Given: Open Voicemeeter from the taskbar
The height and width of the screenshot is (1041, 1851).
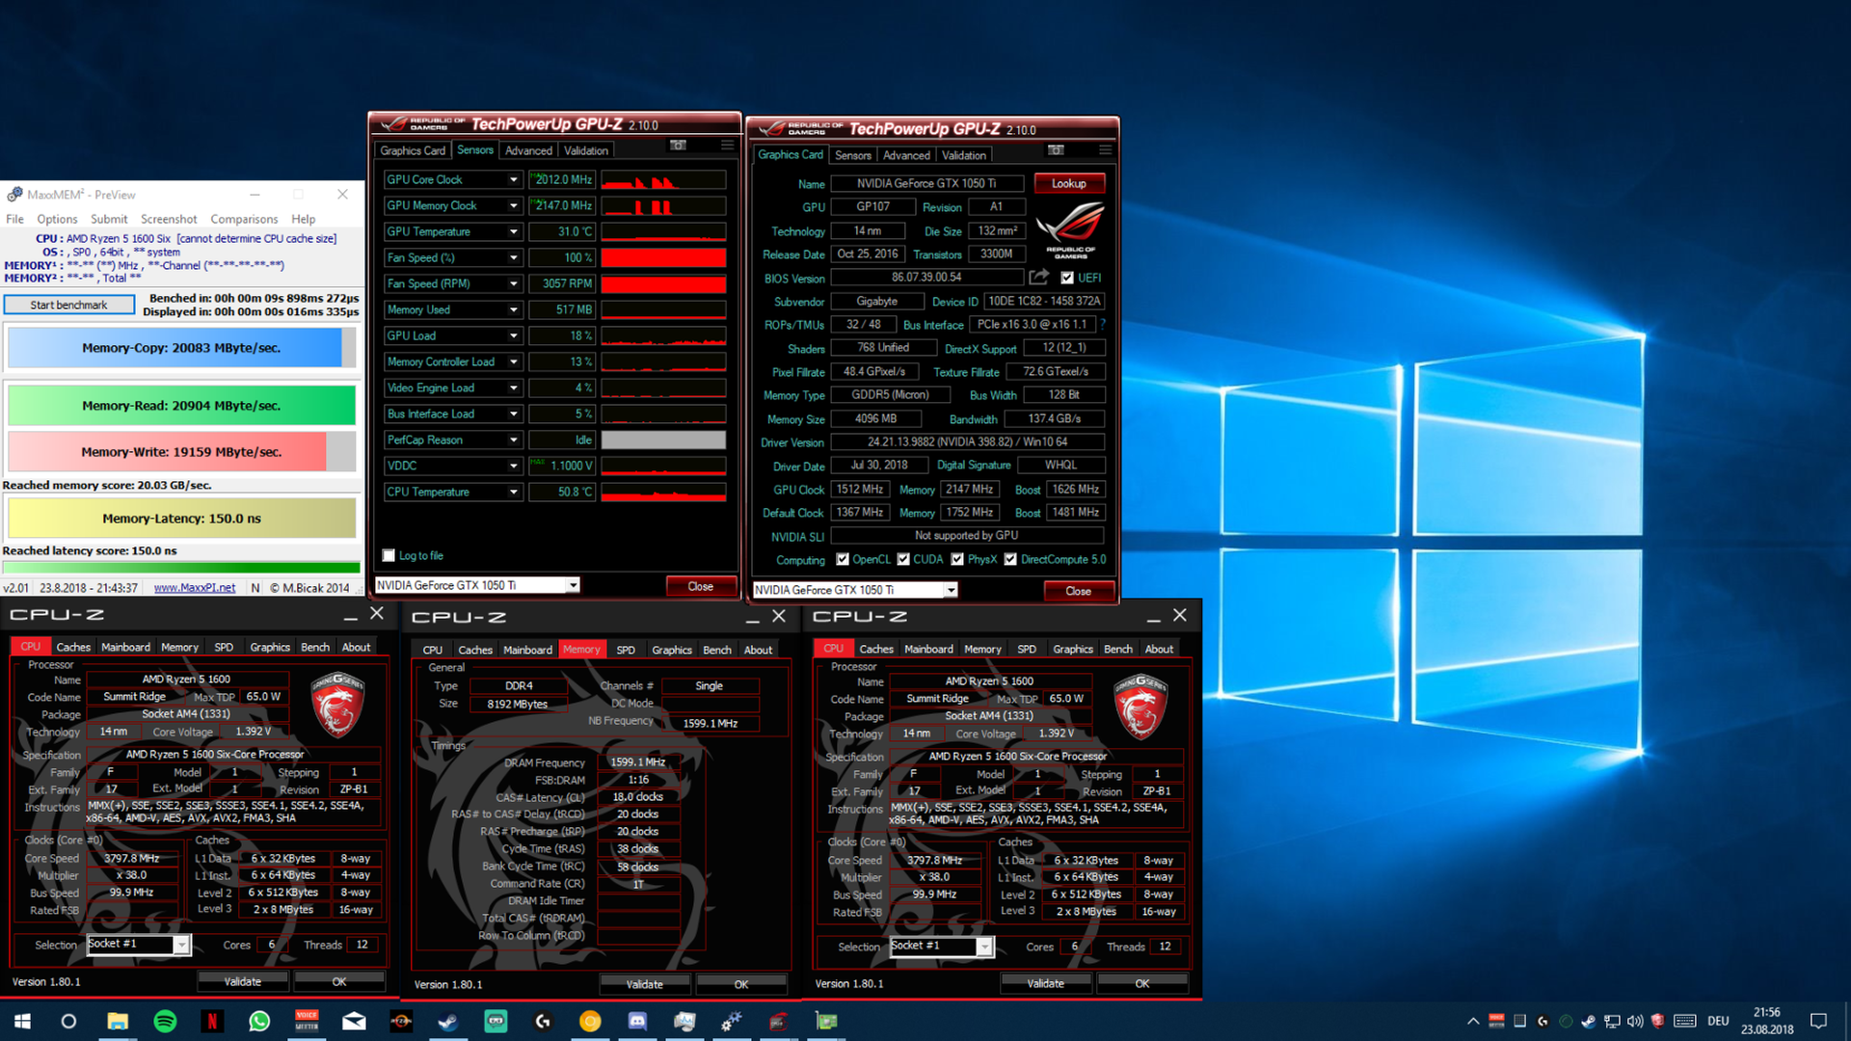Looking at the screenshot, I should coord(307,1021).
